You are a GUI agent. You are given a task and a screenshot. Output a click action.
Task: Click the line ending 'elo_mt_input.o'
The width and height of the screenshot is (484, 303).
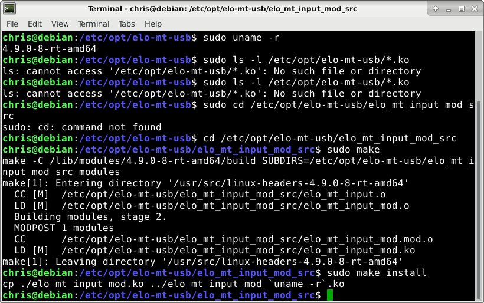(200, 194)
